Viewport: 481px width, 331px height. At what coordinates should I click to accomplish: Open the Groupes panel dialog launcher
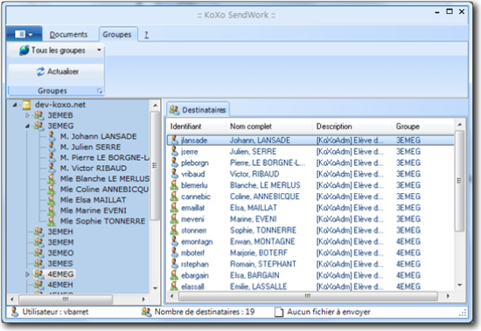point(100,91)
